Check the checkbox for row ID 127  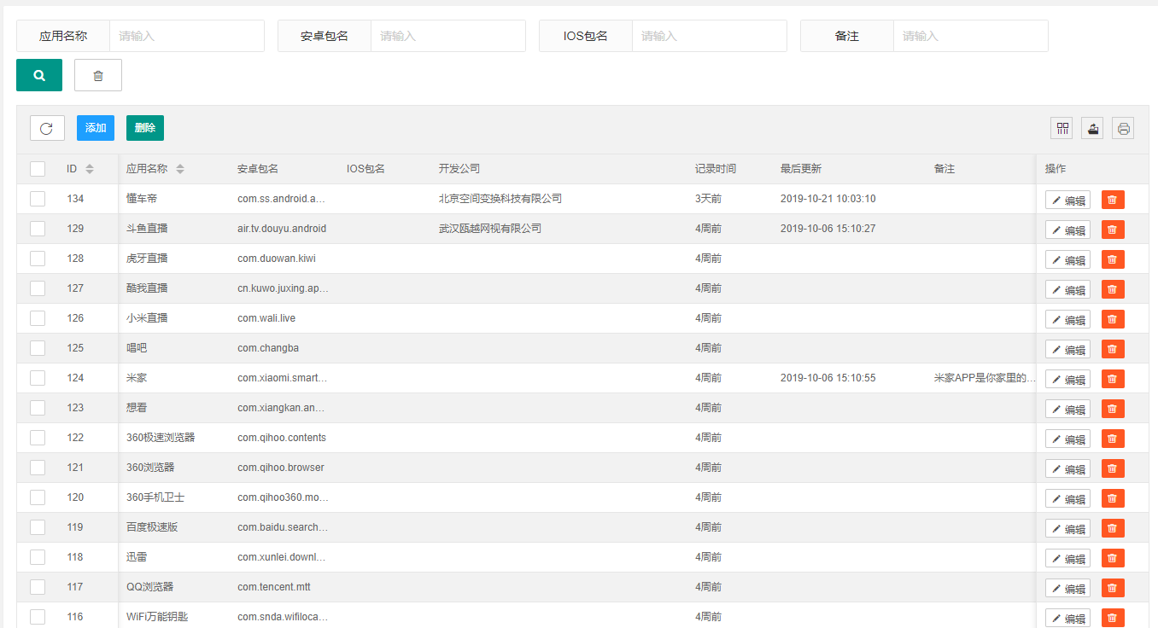tap(38, 288)
